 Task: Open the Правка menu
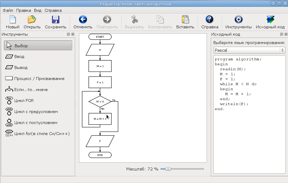point(23,10)
